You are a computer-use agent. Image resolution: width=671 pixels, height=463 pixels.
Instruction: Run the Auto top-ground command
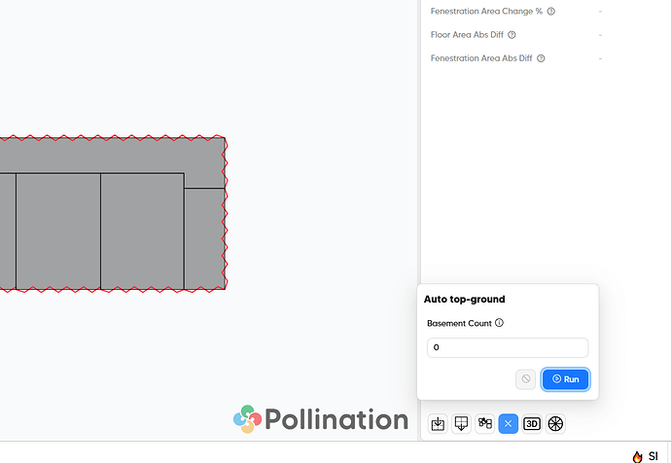tap(565, 379)
